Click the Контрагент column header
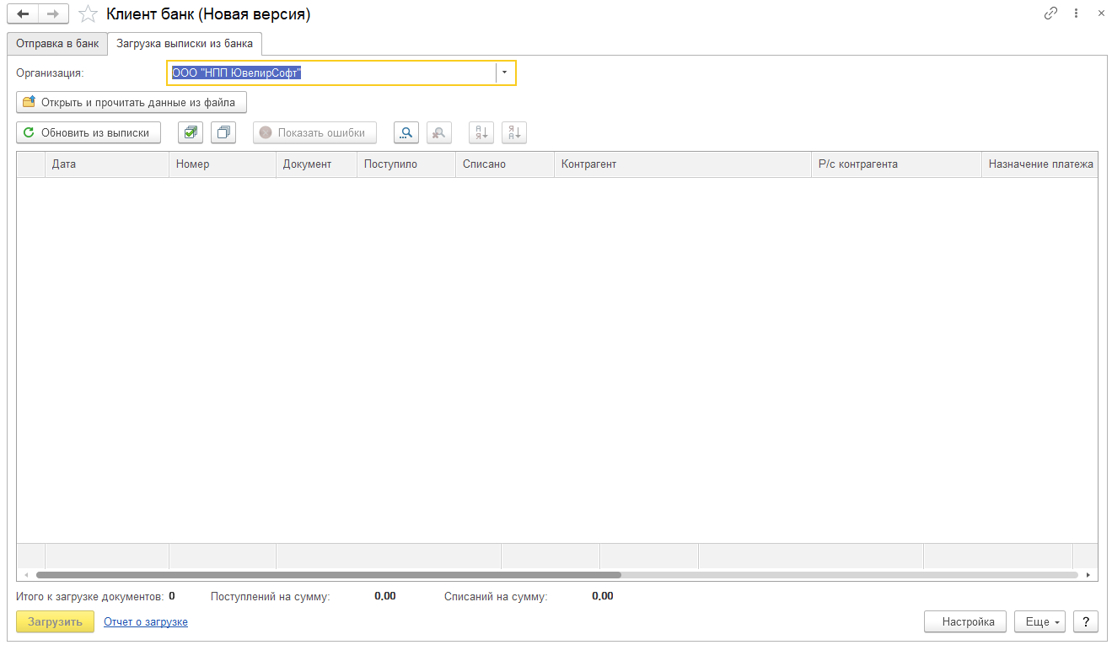 [x=683, y=164]
